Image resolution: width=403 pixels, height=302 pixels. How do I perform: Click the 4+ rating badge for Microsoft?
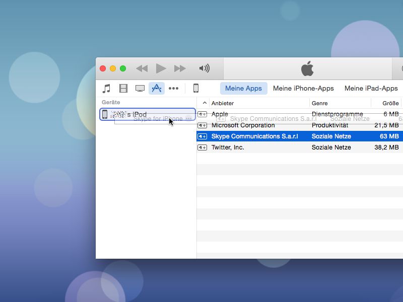pyautogui.click(x=203, y=125)
